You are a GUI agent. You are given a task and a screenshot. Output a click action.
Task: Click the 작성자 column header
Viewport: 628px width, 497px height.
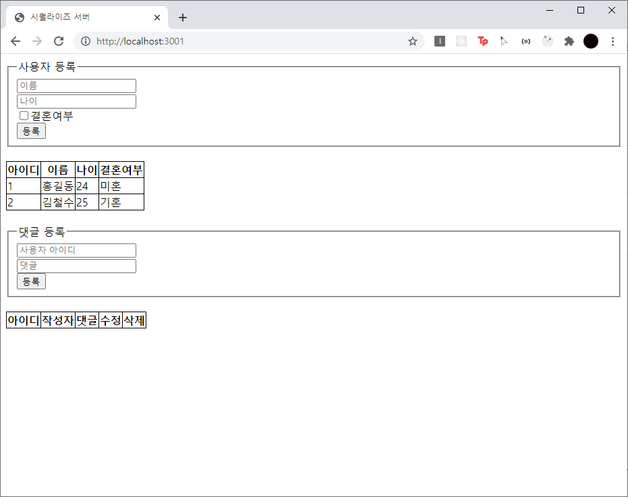click(58, 320)
